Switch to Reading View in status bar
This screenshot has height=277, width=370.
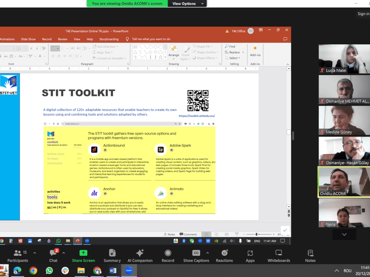click(x=227, y=234)
